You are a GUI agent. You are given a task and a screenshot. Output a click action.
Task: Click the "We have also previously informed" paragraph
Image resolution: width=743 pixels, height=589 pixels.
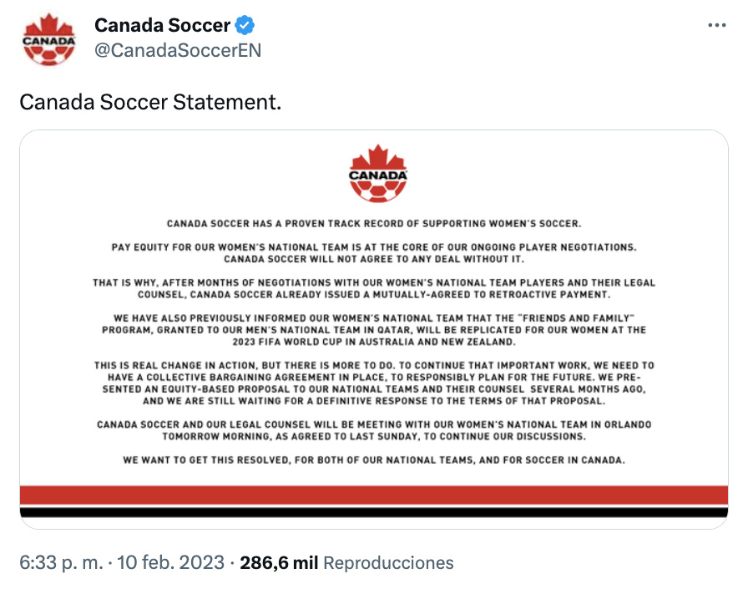(x=373, y=330)
